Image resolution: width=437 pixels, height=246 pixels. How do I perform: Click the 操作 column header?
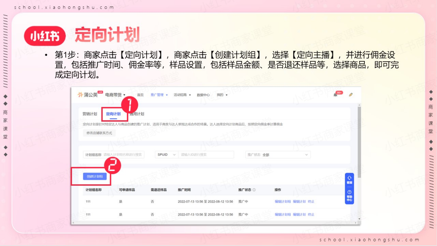(278, 190)
